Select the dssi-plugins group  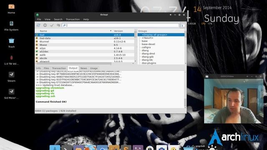[149, 63]
